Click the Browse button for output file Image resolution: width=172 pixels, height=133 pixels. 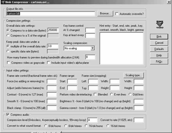(x=105, y=14)
